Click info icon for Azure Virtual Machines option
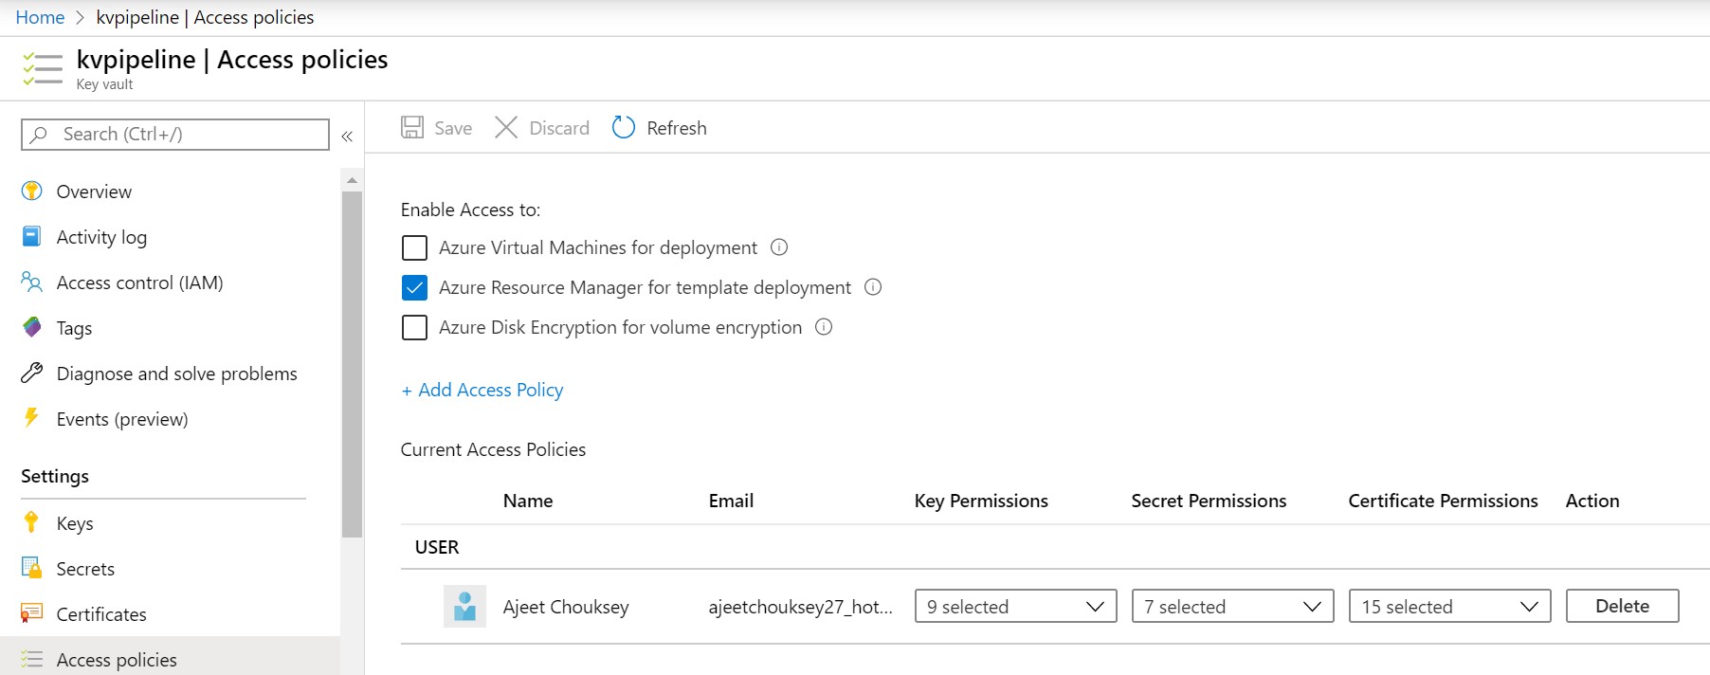This screenshot has width=1710, height=675. pos(779,247)
